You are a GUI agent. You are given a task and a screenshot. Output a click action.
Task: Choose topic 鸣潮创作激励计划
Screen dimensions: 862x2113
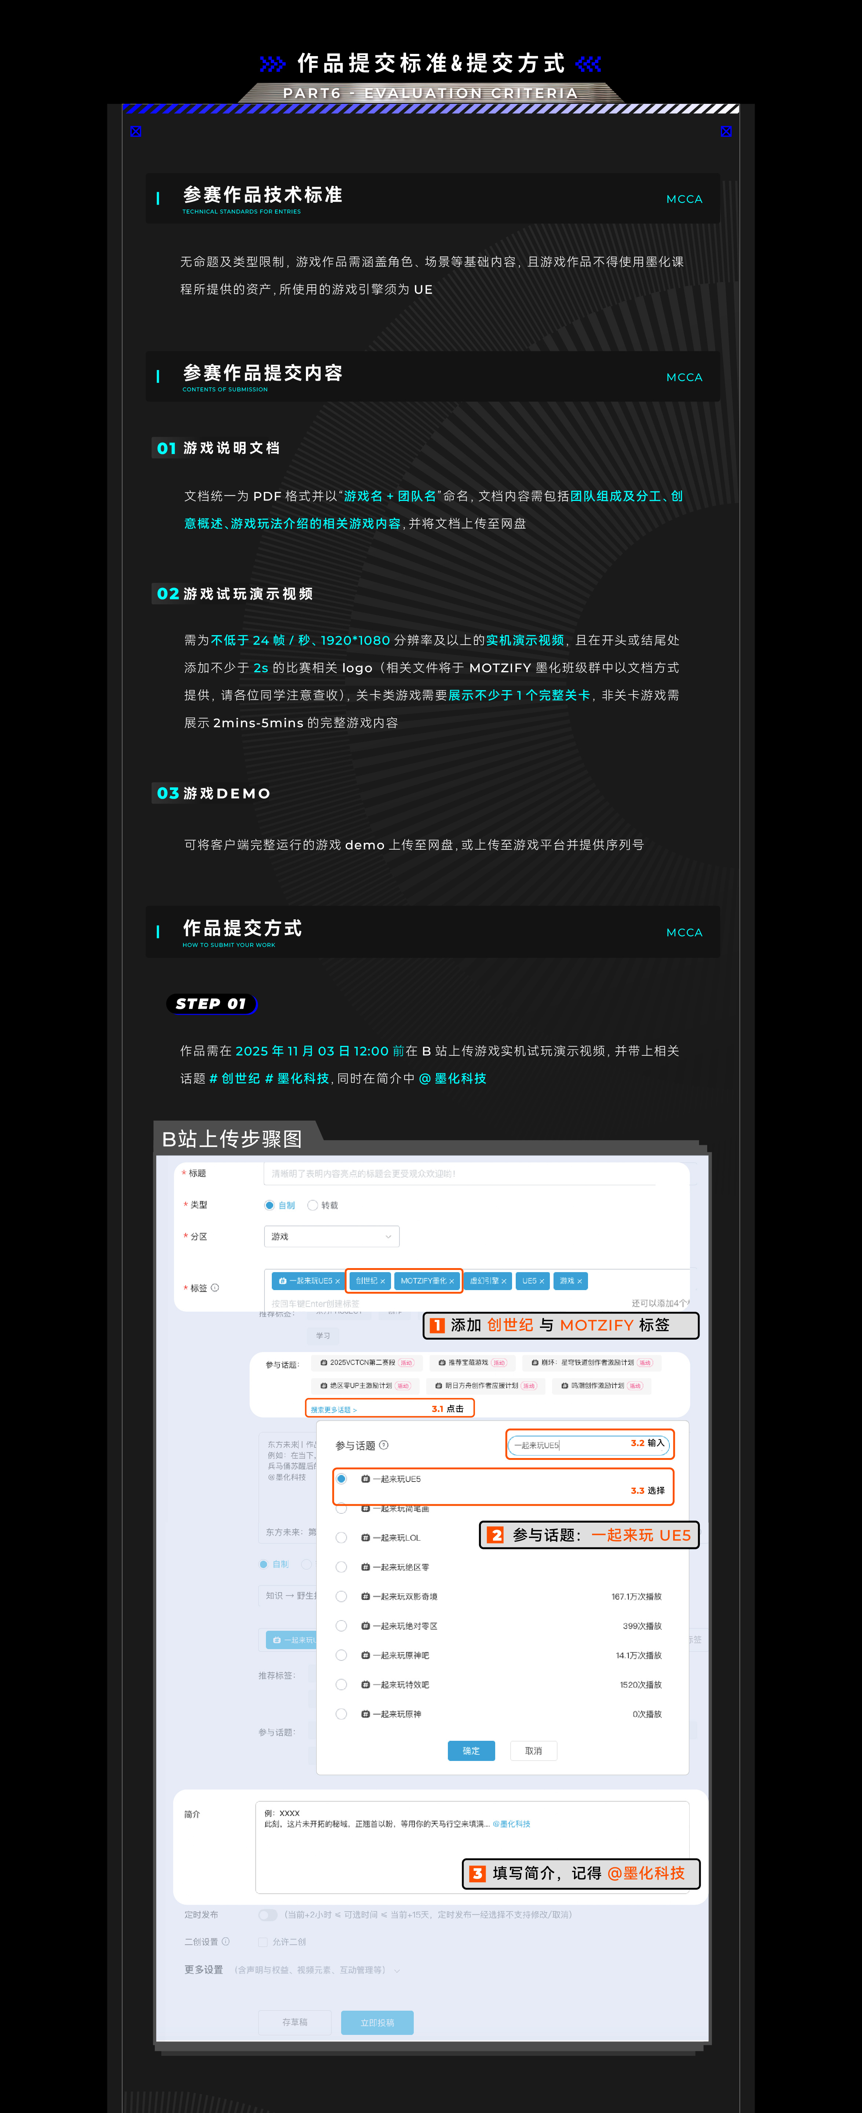click(601, 1385)
